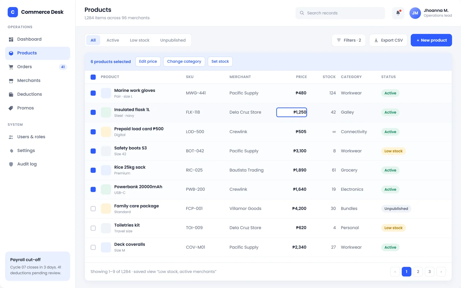The image size is (461, 288).
Task: Click the Deductions wallet icon
Action: pos(11,94)
